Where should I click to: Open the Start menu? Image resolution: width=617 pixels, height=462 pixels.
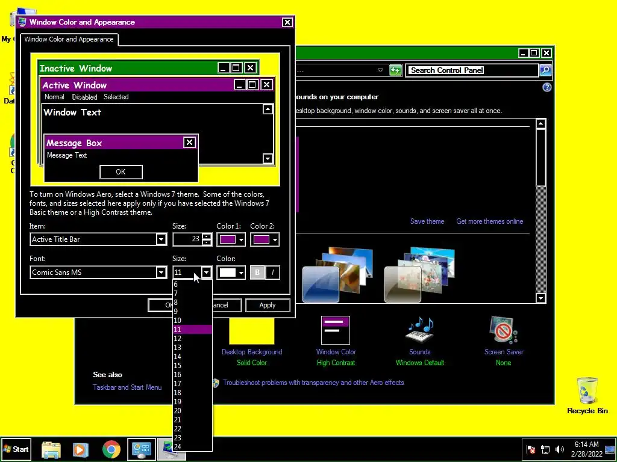(x=16, y=449)
